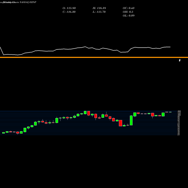Click the last candlestick at the right end

pyautogui.click(x=170, y=112)
